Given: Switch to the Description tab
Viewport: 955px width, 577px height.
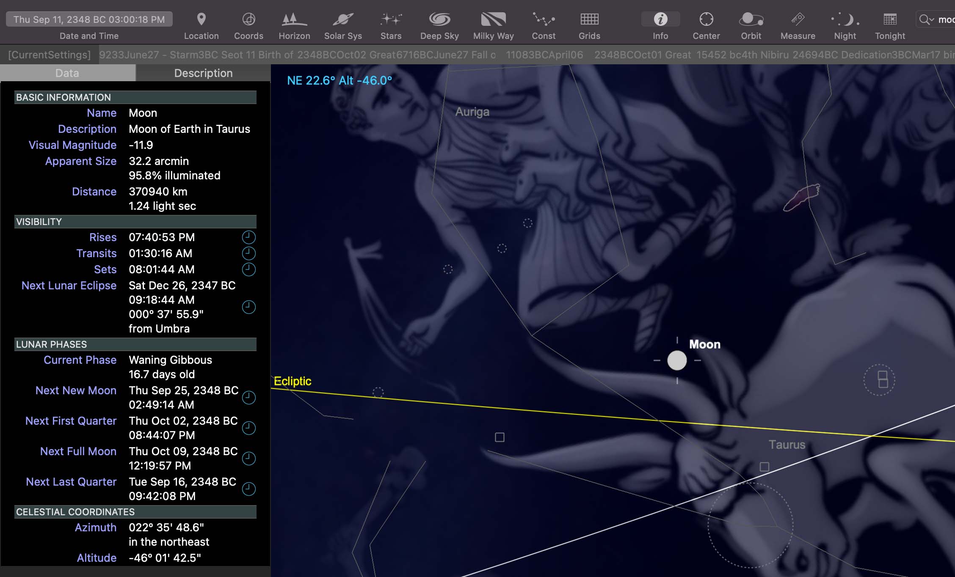Looking at the screenshot, I should click(203, 73).
